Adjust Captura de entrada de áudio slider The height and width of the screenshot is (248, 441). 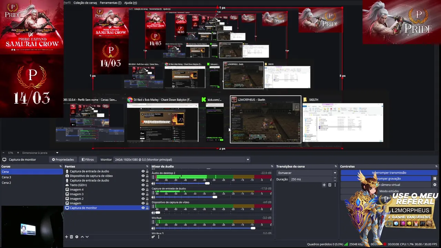pos(215,197)
